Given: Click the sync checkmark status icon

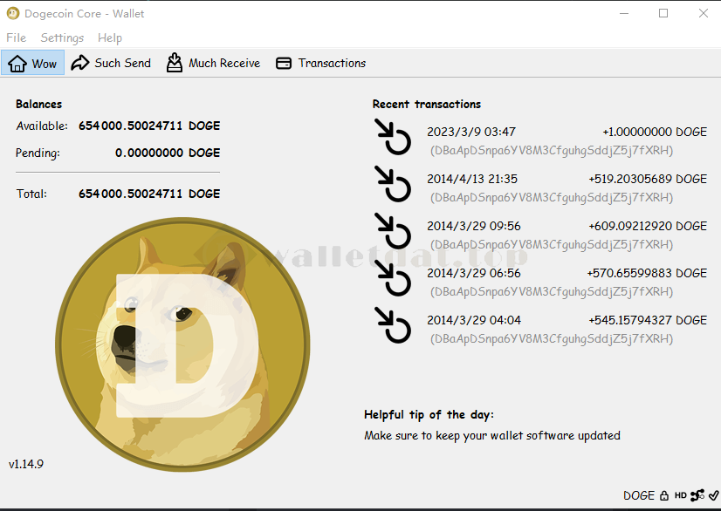Looking at the screenshot, I should (713, 495).
